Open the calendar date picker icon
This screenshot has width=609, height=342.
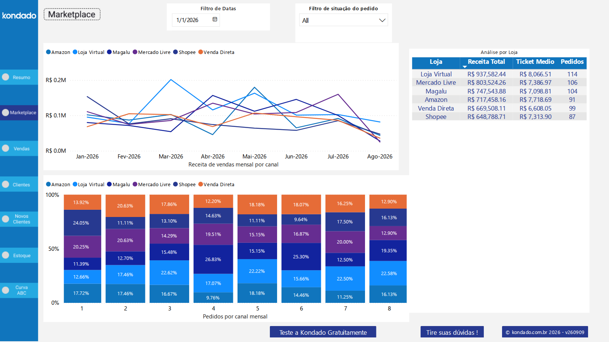[x=215, y=19]
